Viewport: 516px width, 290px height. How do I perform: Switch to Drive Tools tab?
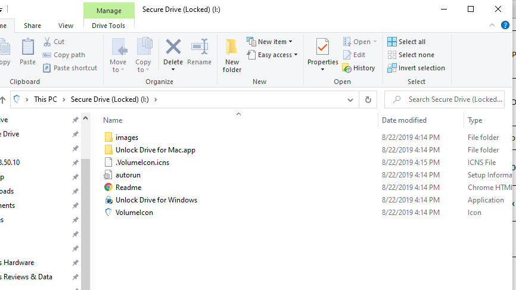(x=108, y=26)
